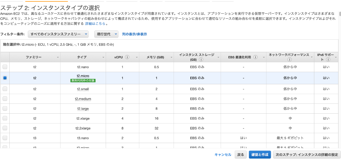The image size is (341, 160).
Task: Click the t2.2xlarge type cell
Action: tap(83, 128)
